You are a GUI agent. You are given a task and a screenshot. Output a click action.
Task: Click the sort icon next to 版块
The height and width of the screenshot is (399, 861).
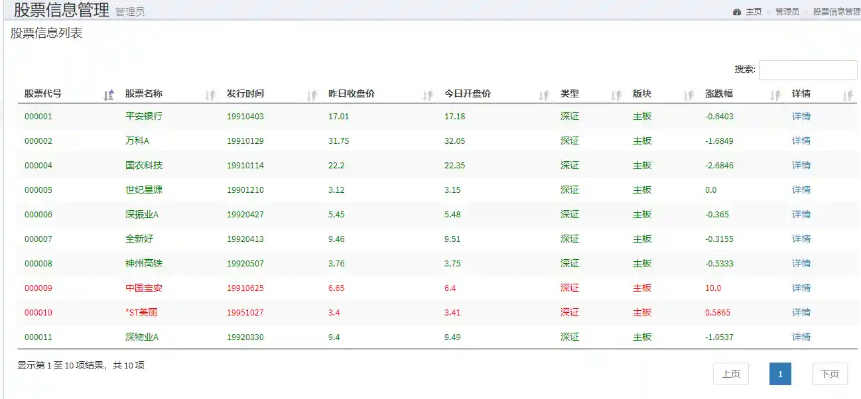[x=689, y=95]
